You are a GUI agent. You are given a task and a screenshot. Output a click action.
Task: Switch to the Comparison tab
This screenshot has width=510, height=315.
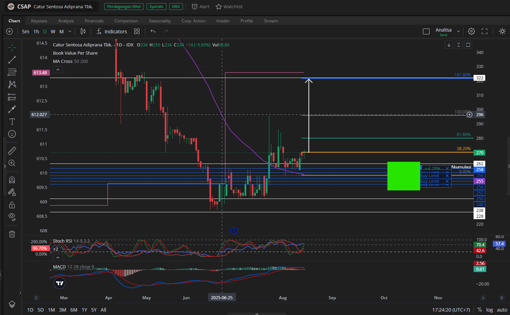point(126,21)
